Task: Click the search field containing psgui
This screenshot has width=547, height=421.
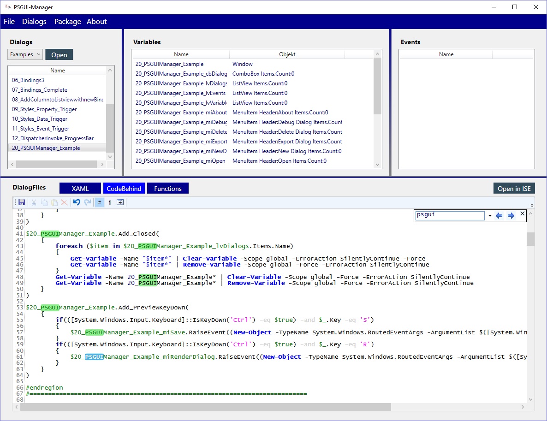Action: pos(450,215)
